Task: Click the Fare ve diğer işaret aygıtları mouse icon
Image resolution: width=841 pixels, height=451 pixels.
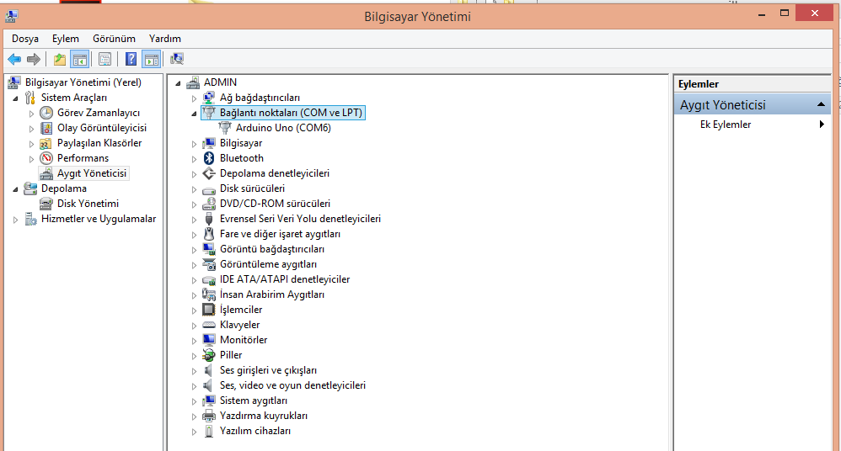Action: pyautogui.click(x=209, y=234)
